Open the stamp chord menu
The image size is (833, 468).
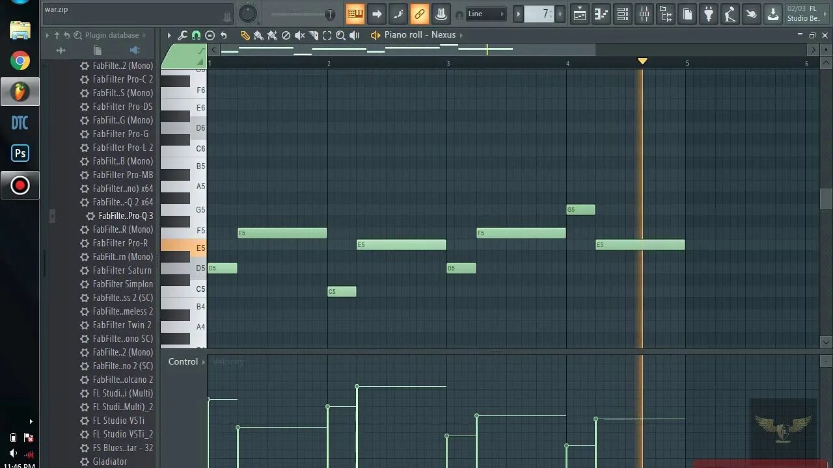click(x=210, y=35)
